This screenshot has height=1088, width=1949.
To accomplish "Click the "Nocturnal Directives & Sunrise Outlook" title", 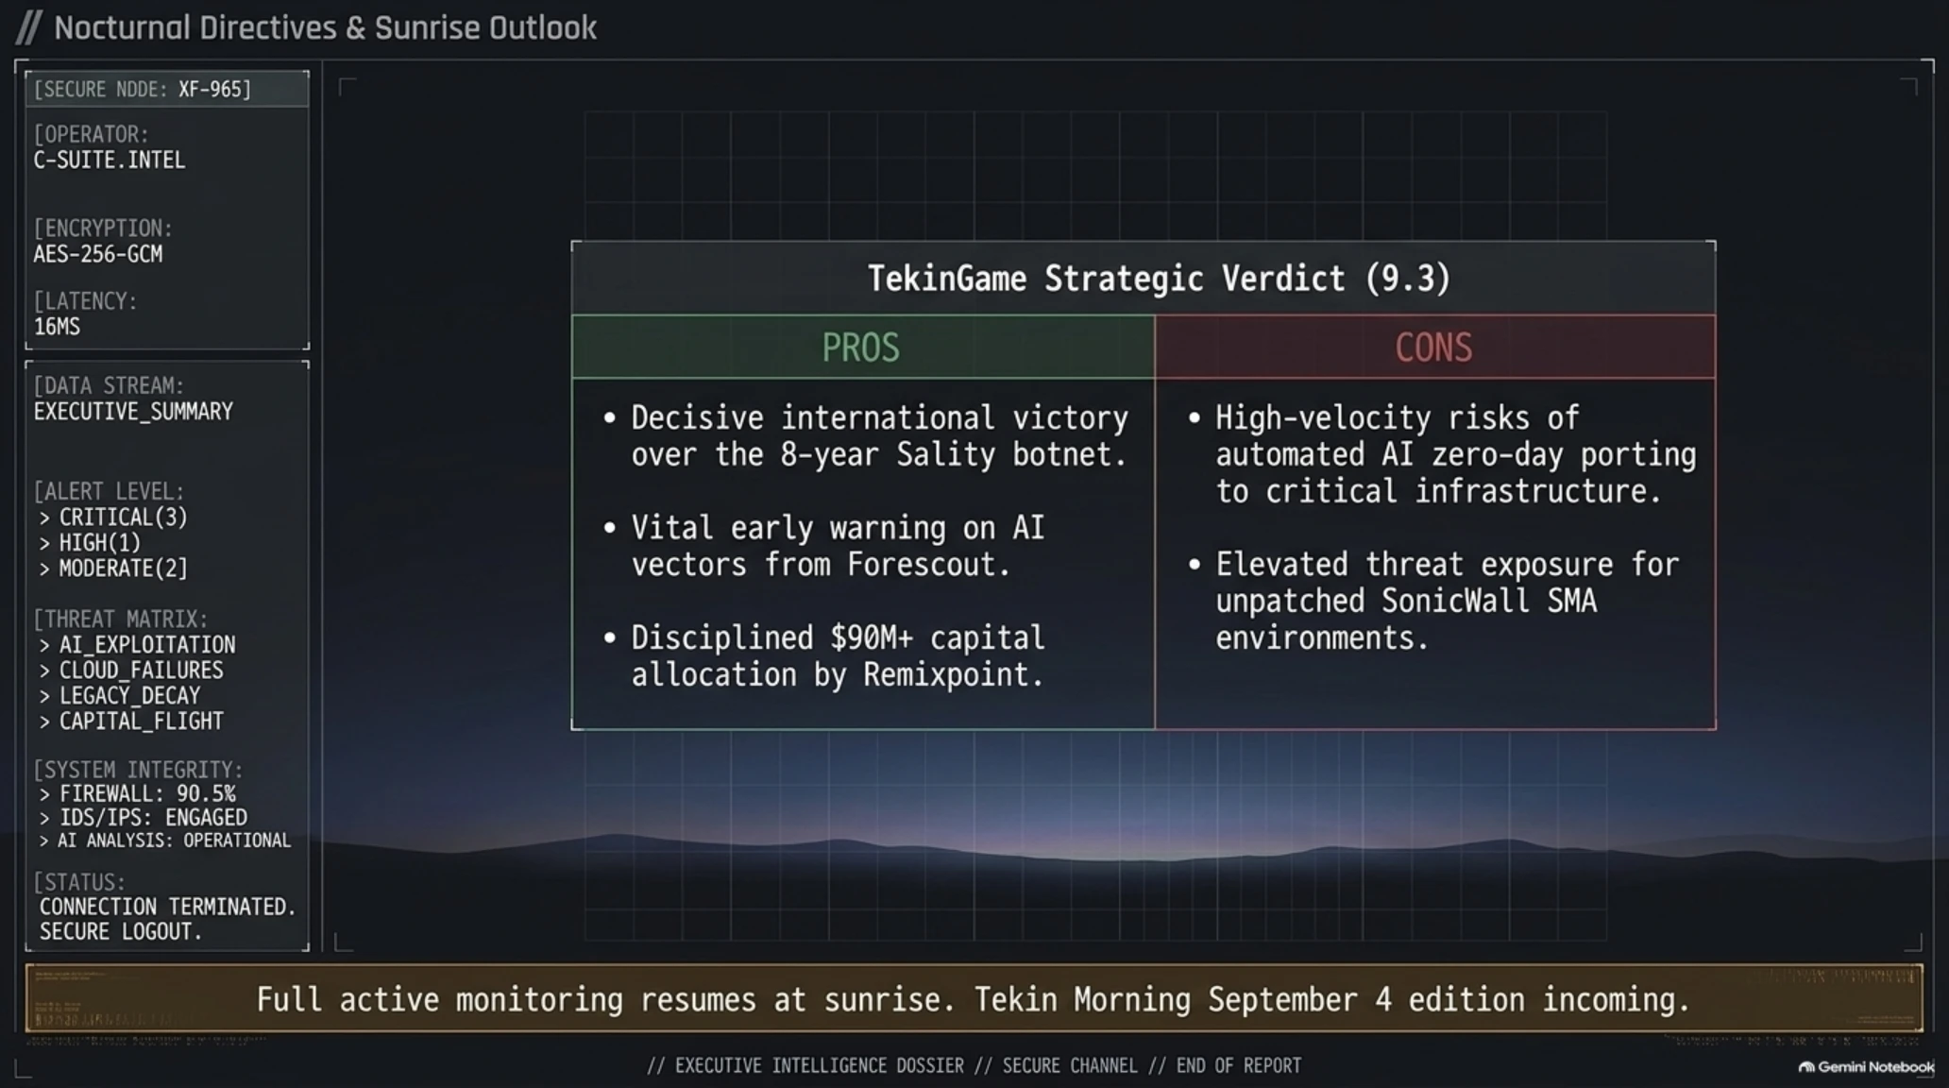I will (x=325, y=28).
